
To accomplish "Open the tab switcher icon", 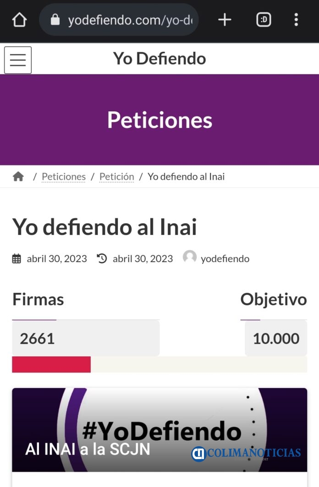I will pos(264,20).
